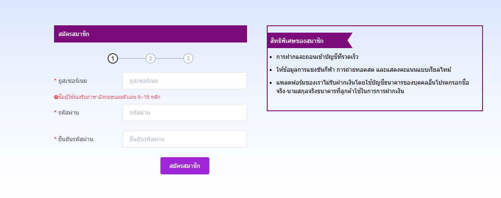Click the แพลตฟอร์มของเรา bank account notice text

point(373,87)
